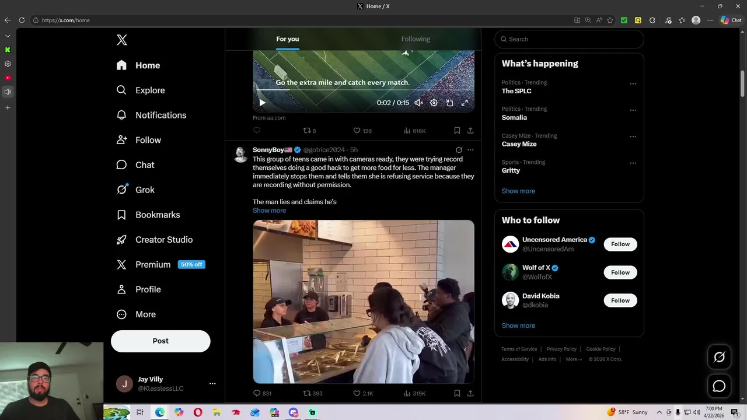Open account menu dots beside Jay Villy
This screenshot has width=747, height=420.
tap(212, 384)
